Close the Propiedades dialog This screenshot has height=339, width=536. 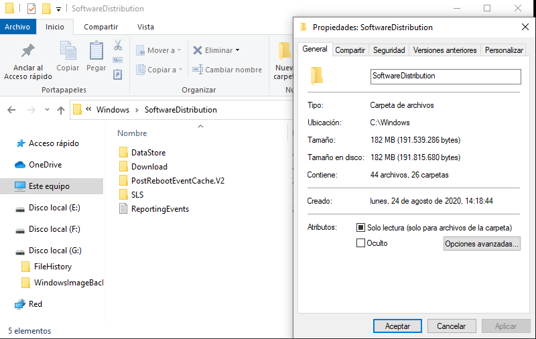click(525, 27)
